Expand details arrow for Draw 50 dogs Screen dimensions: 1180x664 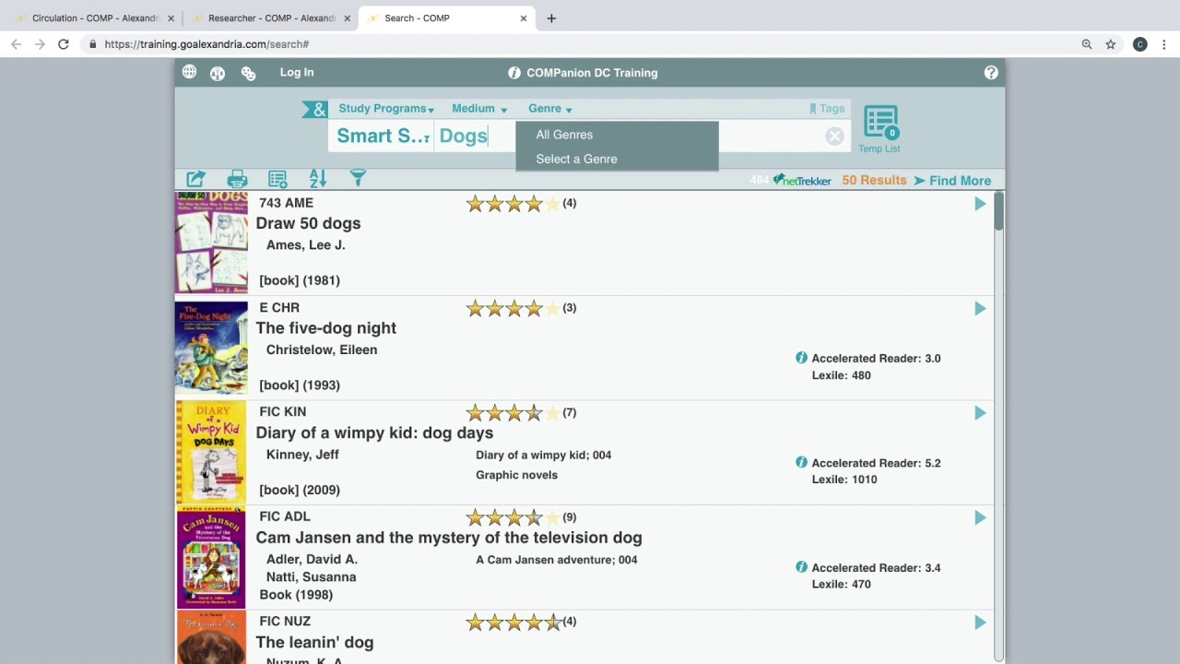pos(980,204)
